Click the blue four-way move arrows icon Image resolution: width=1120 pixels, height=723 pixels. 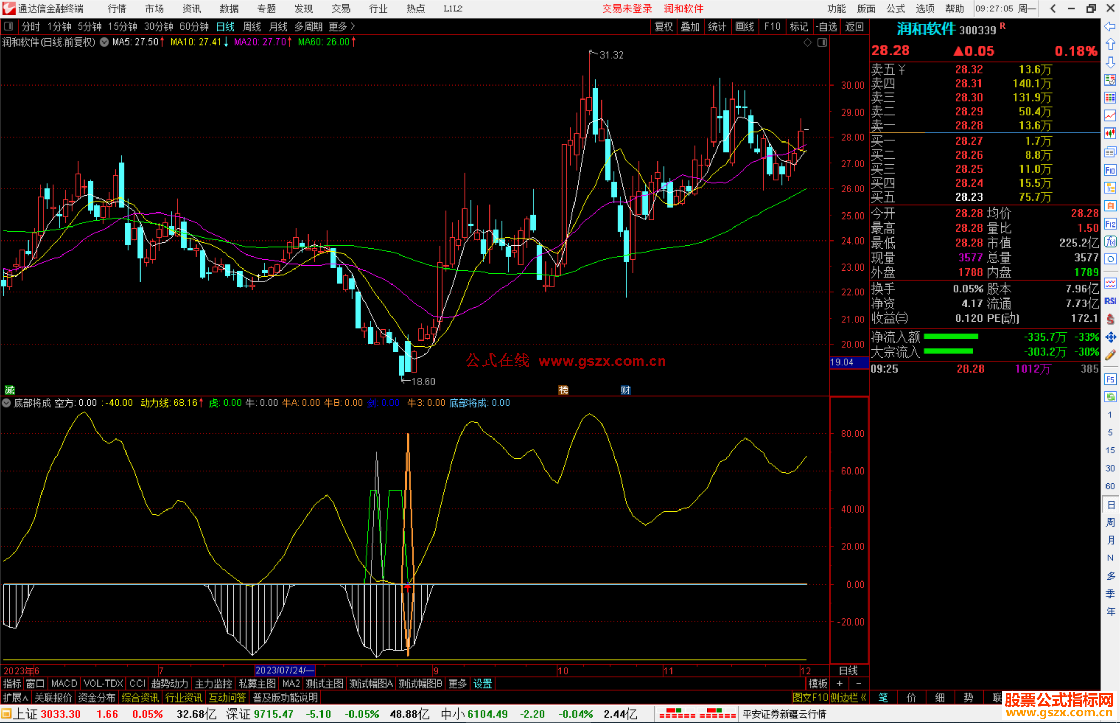1110,337
